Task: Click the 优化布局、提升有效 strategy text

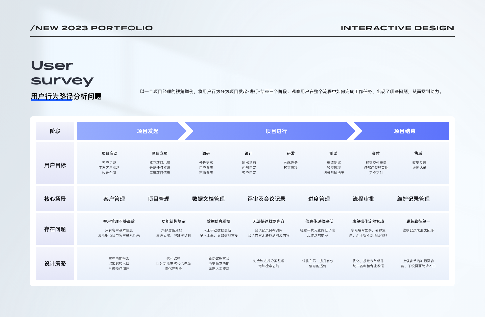Action: pos(318,261)
